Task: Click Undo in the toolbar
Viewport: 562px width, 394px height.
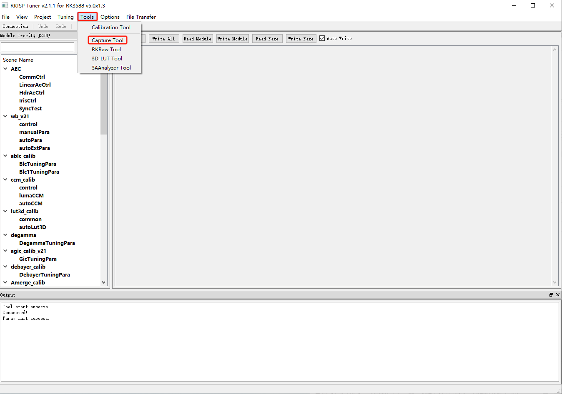Action: click(43, 26)
